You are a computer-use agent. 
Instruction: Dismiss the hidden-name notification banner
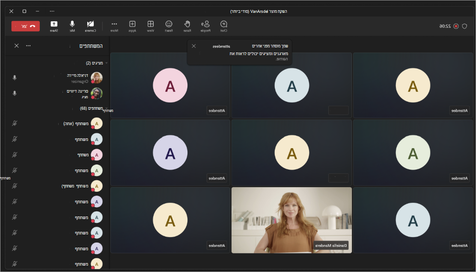[x=193, y=46]
